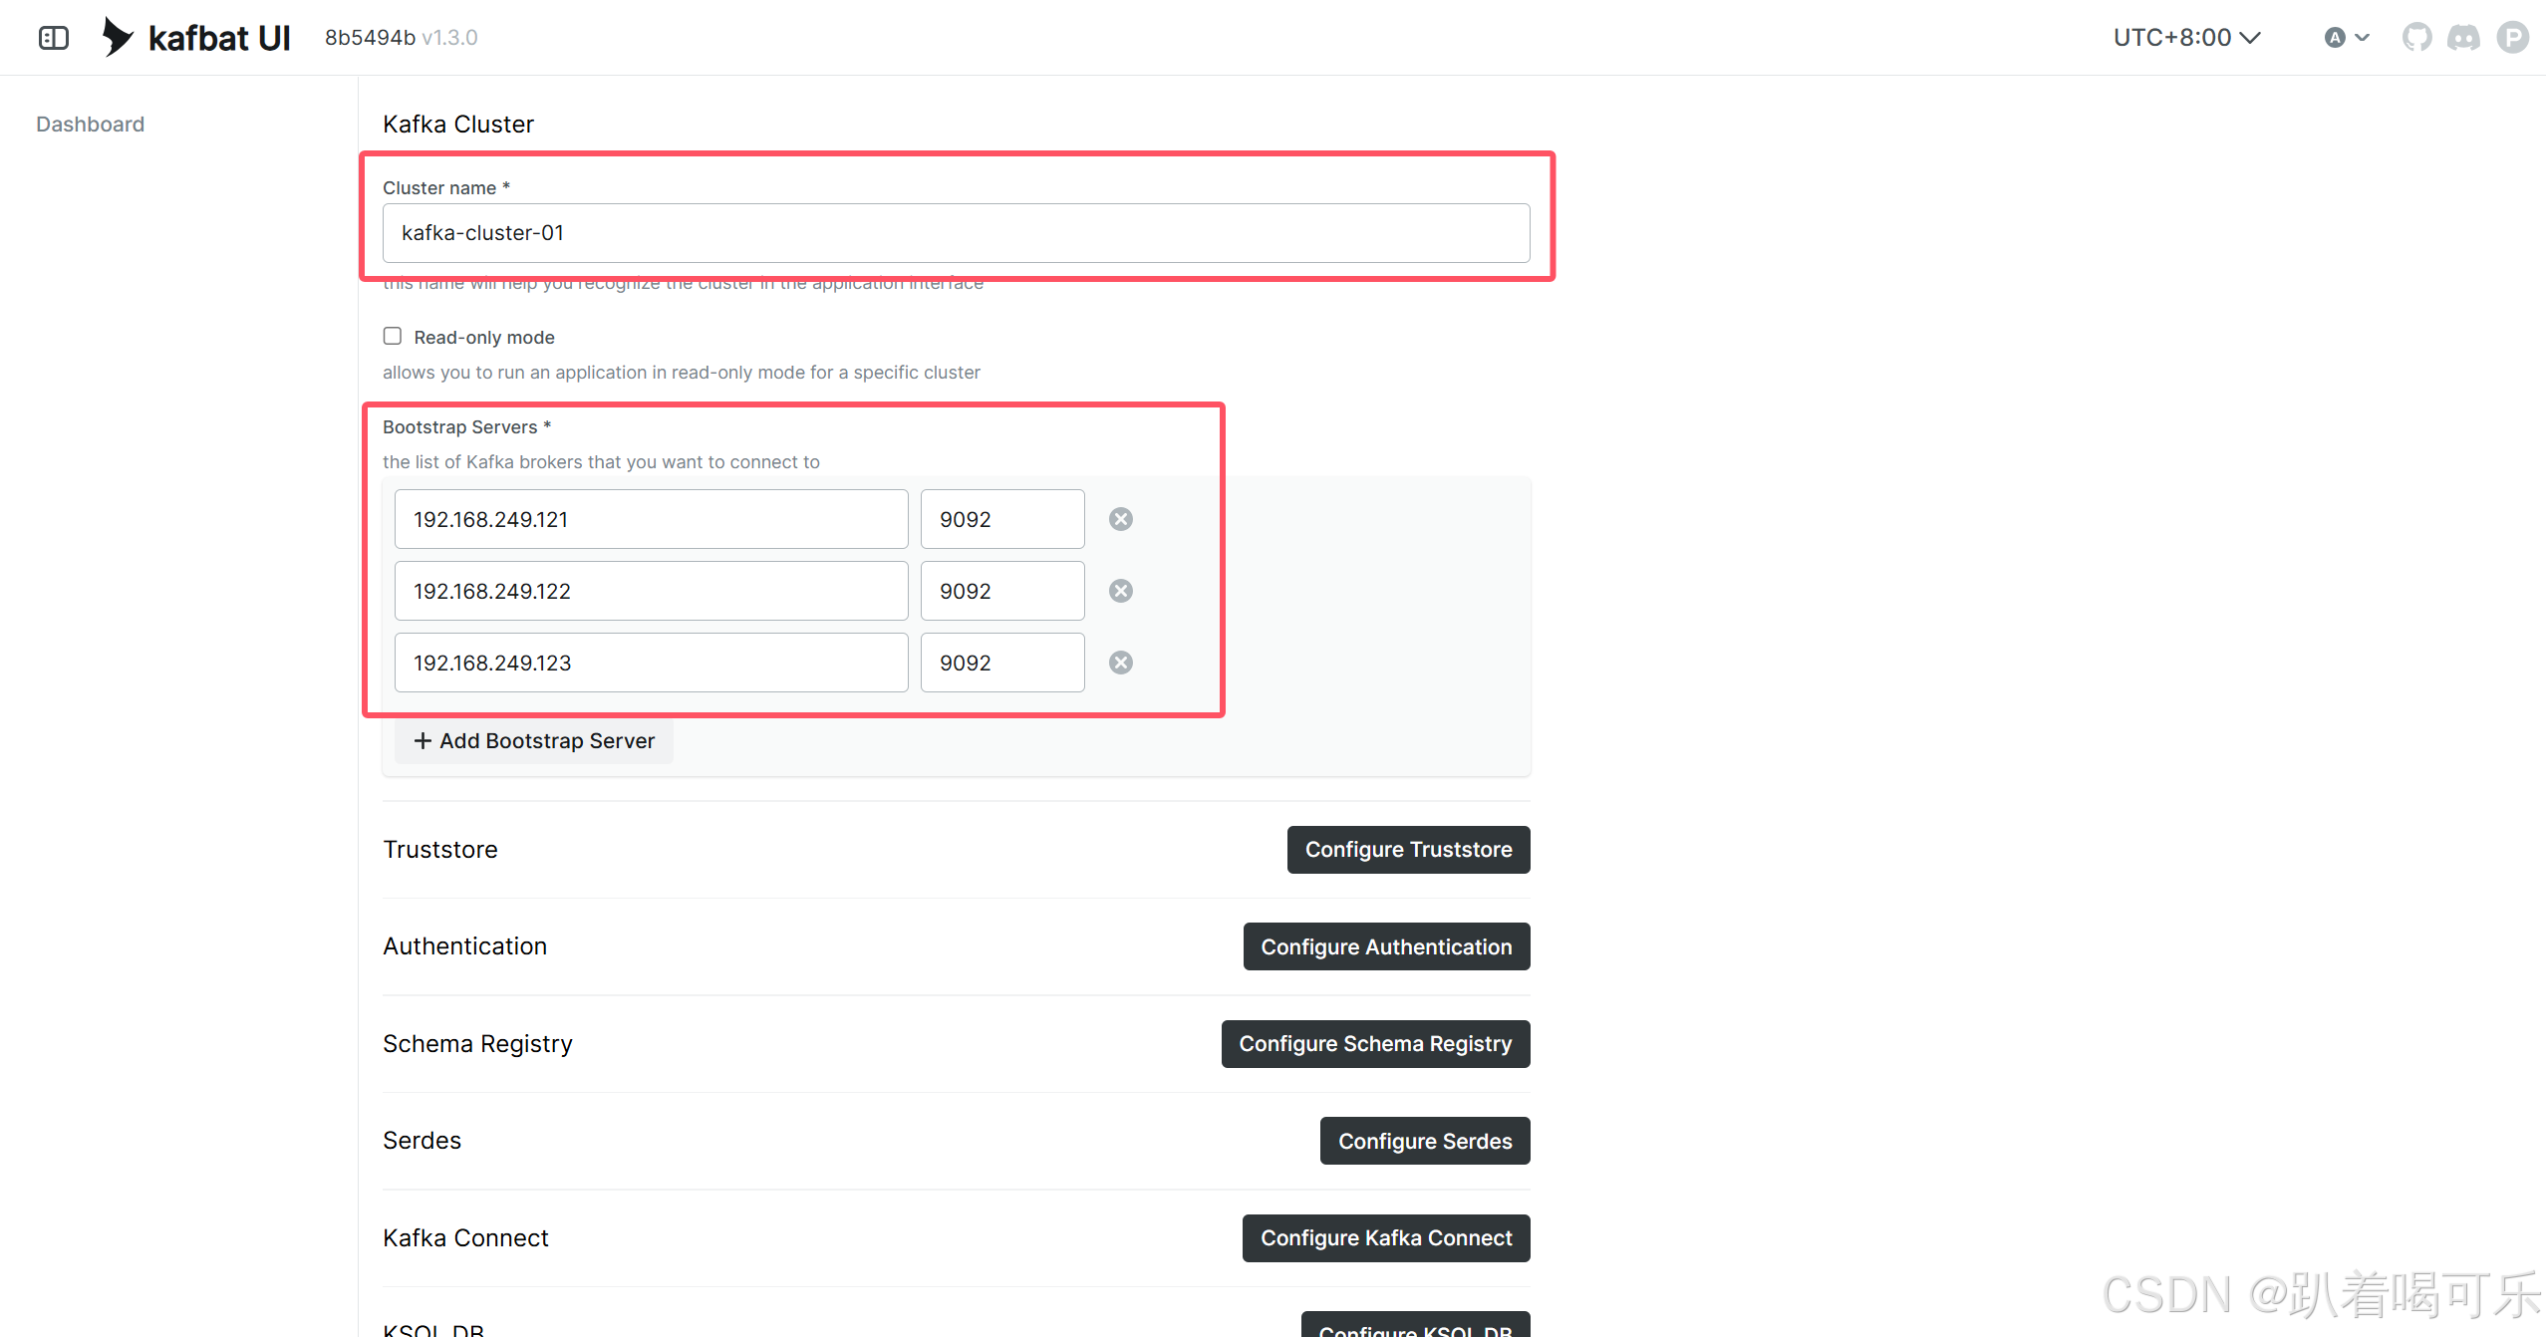
Task: Click the kafbat UI bird logo
Action: [118, 37]
